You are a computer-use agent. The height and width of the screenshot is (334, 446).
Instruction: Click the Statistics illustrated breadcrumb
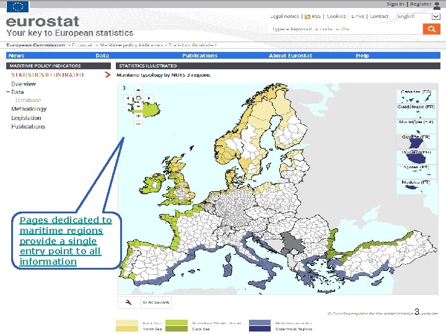pyautogui.click(x=193, y=45)
